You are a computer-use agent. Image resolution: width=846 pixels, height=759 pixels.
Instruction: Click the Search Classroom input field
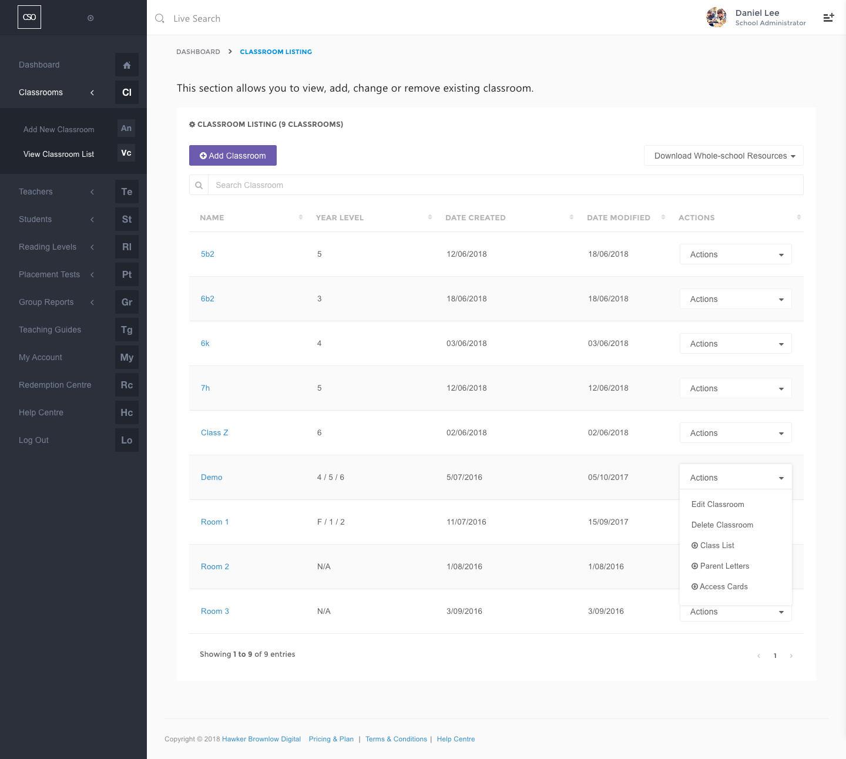[505, 185]
